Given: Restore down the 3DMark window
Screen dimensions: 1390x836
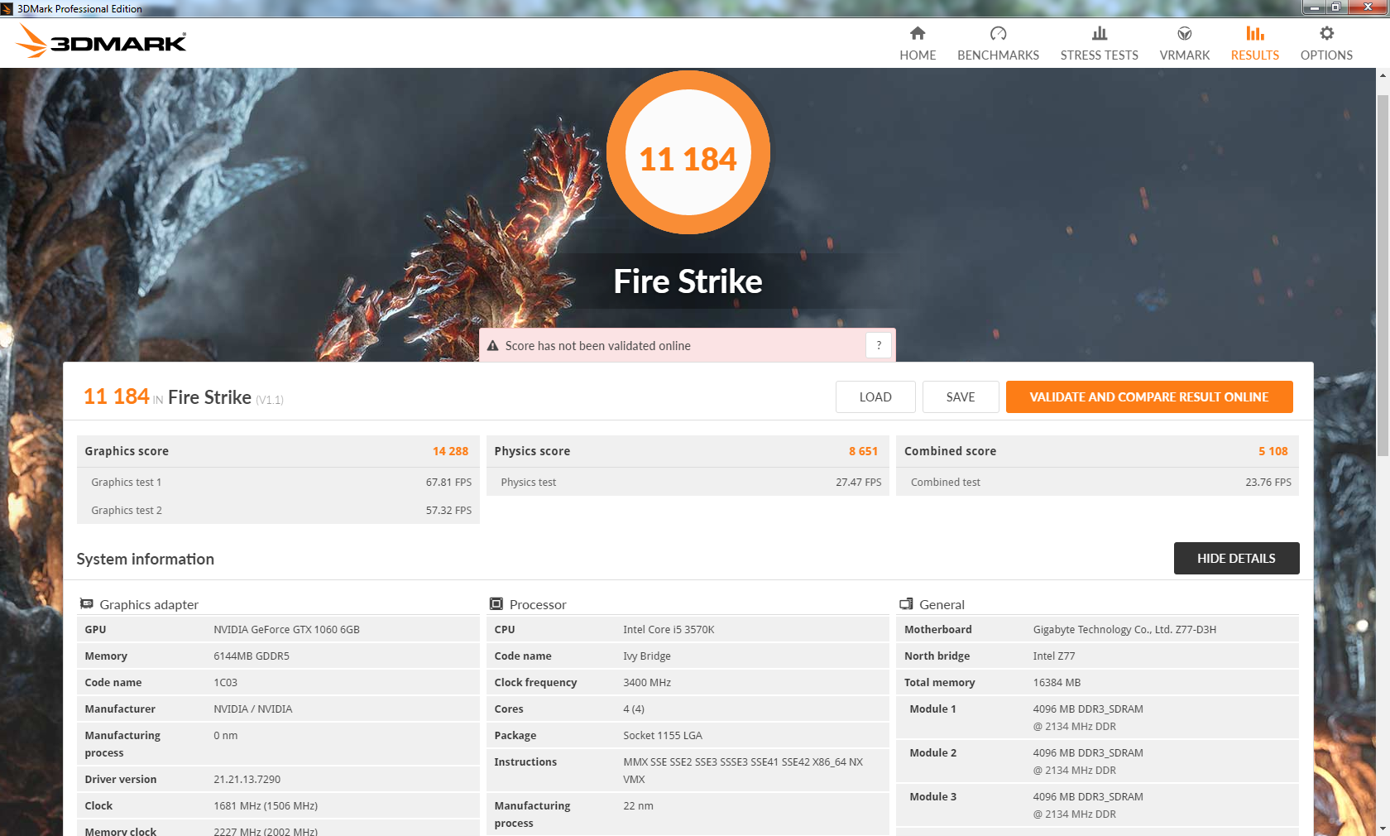Looking at the screenshot, I should [1335, 7].
